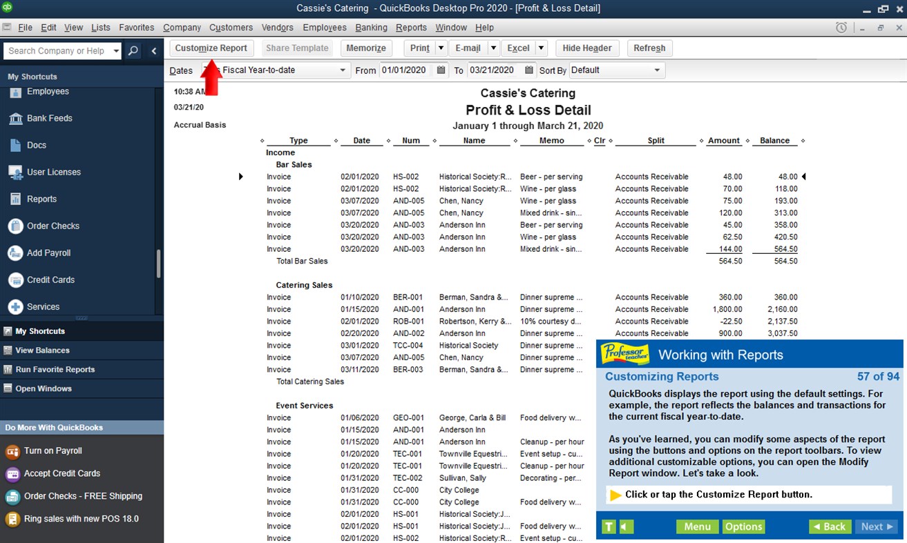Open the timer clock icon near window controls
907x543 pixels.
[x=841, y=27]
